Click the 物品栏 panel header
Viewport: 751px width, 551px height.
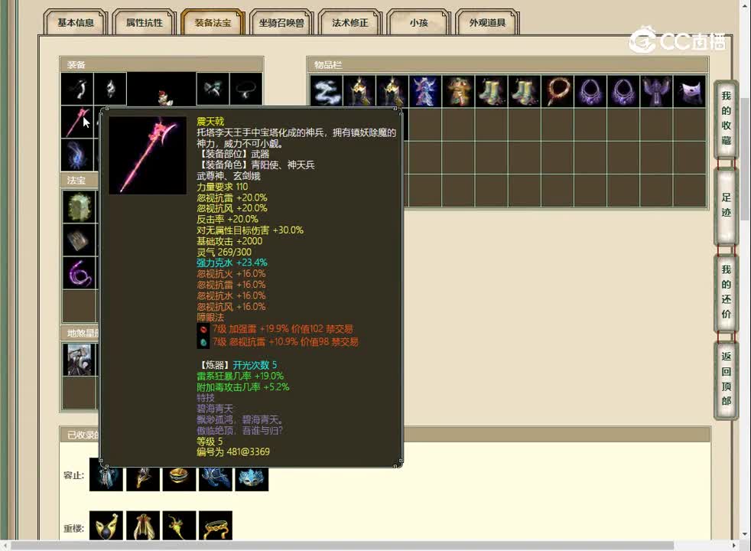[x=507, y=65]
